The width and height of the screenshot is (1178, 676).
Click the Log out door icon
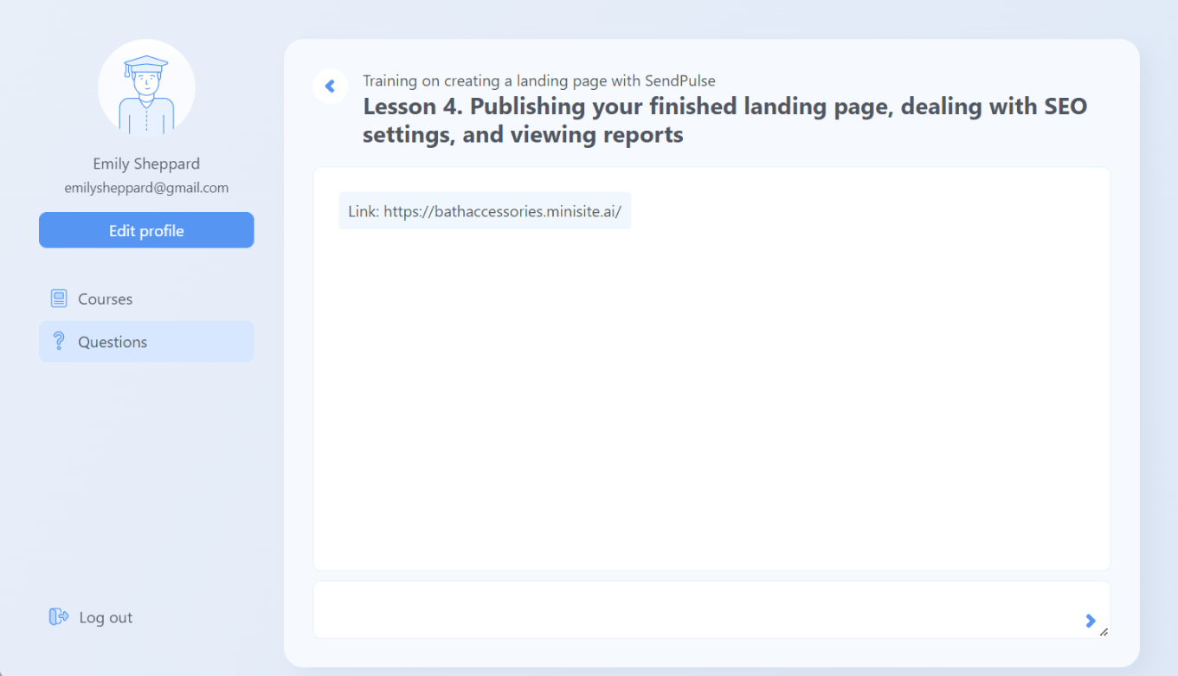coord(59,616)
